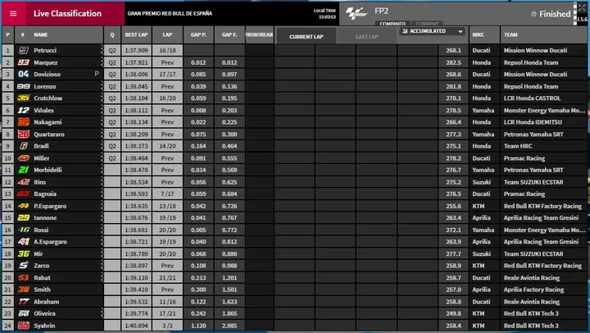Click Syahrin's 55 number badge
Screen dimensions: 590x333
point(23,326)
